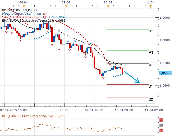Select the R2 resistance green line

[x=127, y=29]
